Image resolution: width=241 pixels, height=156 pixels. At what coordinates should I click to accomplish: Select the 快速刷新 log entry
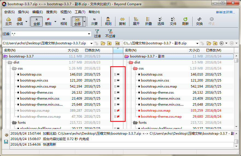tap(122, 145)
